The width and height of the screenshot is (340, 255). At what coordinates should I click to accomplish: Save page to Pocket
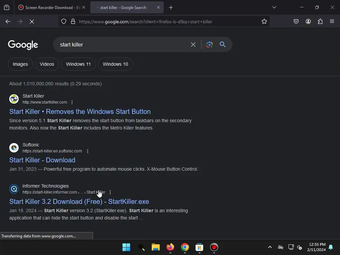point(296,22)
